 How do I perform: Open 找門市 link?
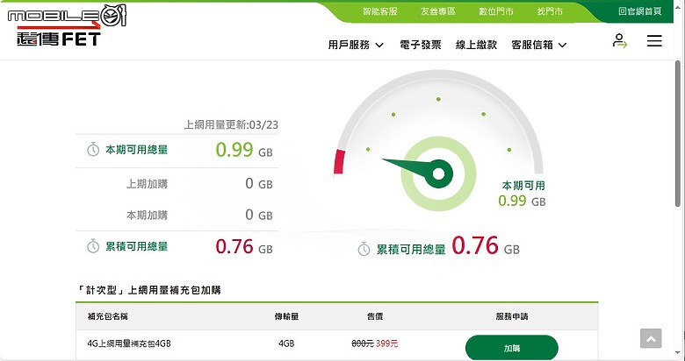pyautogui.click(x=550, y=11)
